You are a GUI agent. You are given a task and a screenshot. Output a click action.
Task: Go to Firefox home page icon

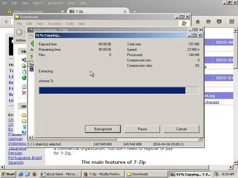(198, 22)
